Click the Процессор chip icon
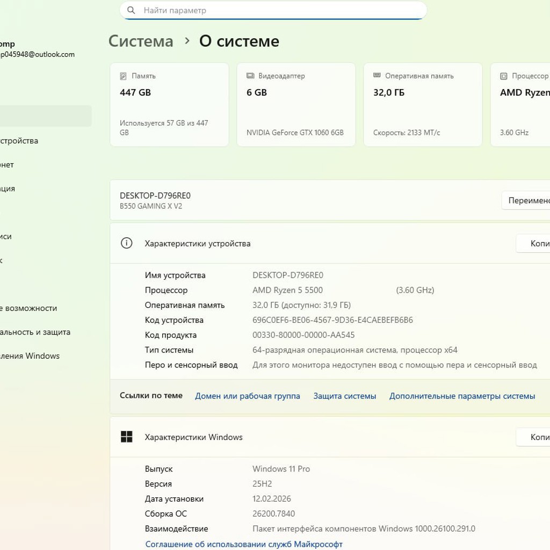 coord(504,76)
